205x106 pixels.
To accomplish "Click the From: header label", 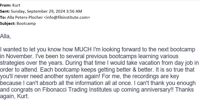I will point(6,5).
